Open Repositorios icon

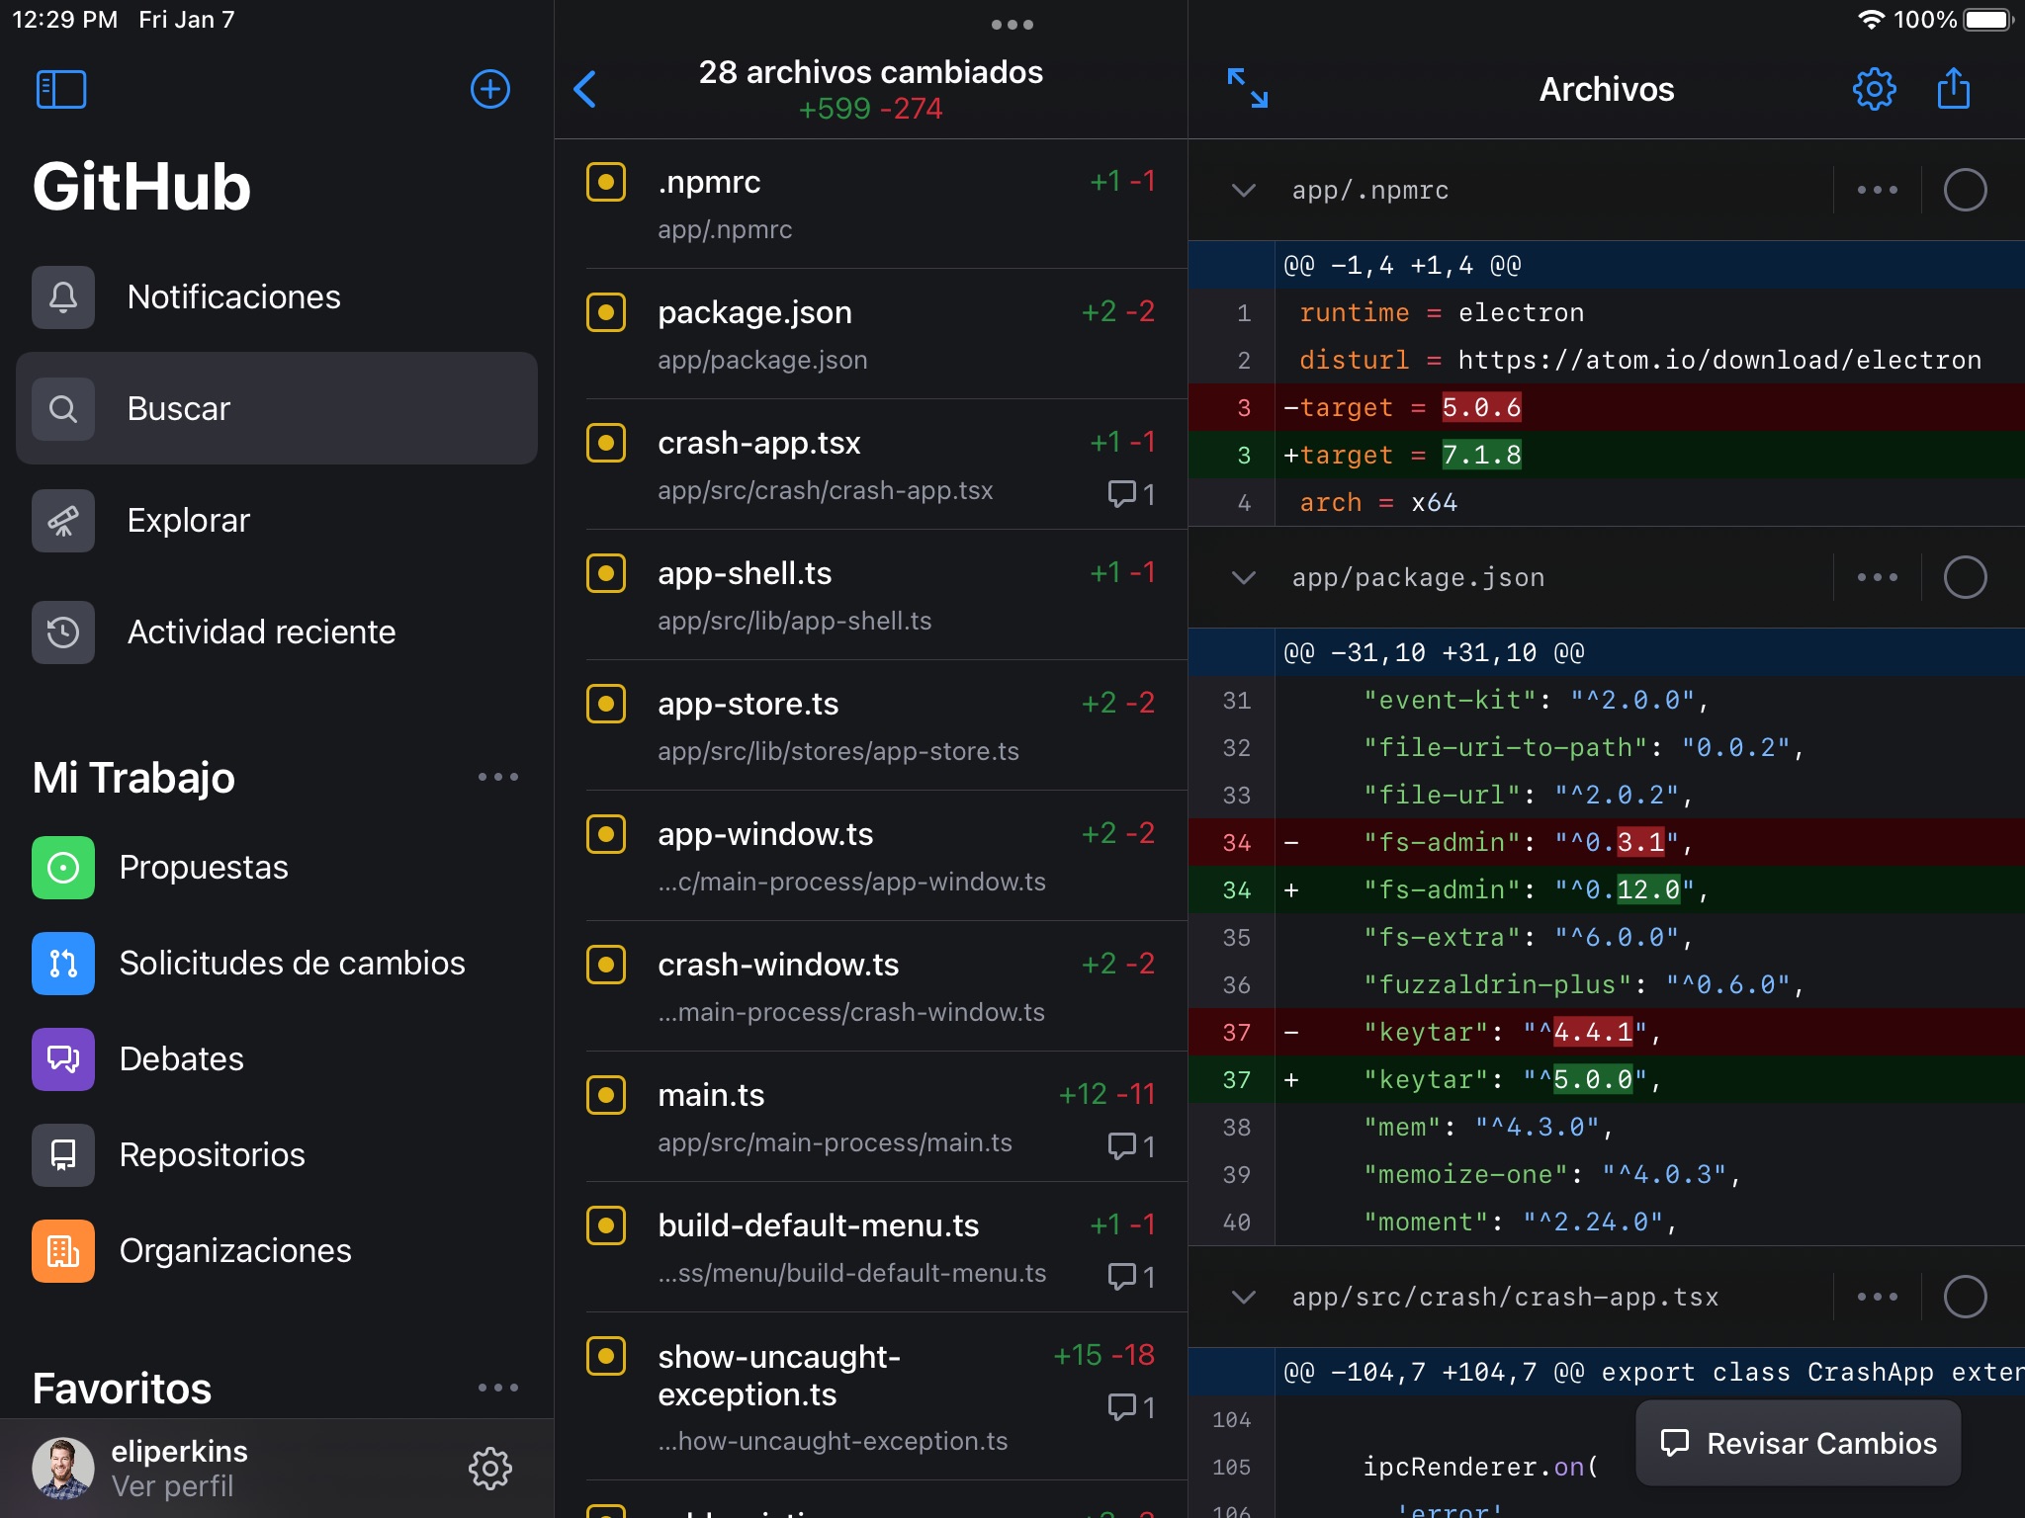point(63,1154)
